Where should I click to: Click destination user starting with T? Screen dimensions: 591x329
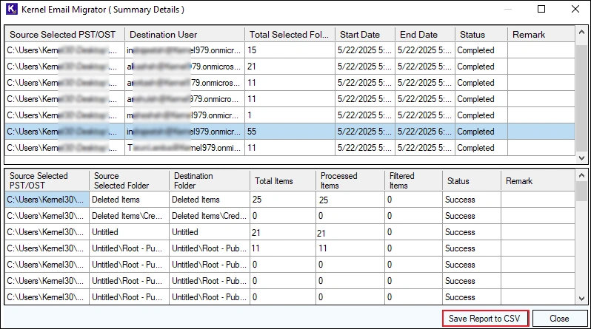(x=184, y=148)
